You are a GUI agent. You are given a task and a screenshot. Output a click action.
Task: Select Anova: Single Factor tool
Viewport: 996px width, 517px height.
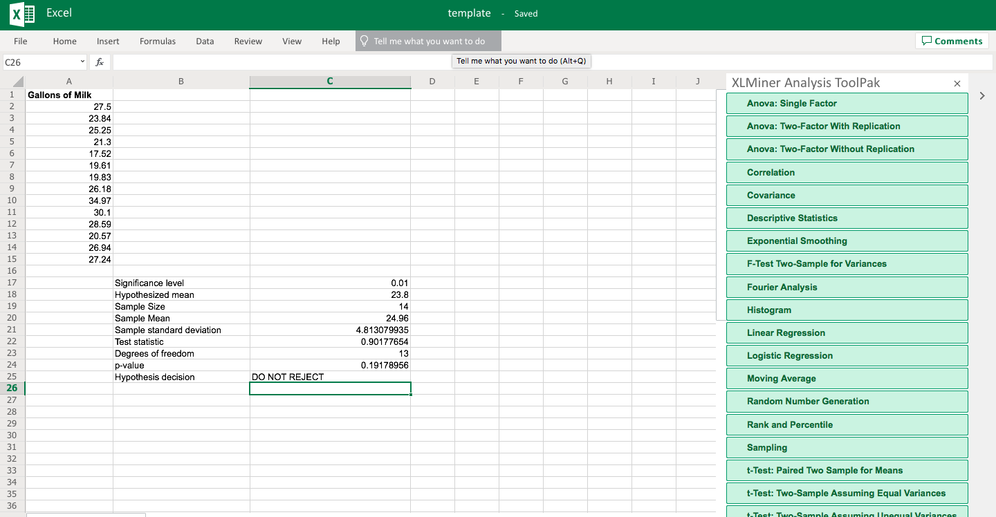click(847, 104)
